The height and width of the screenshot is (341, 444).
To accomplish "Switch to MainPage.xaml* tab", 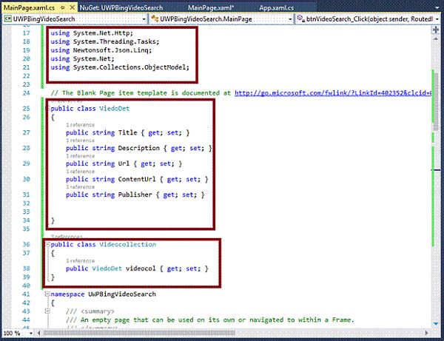I will (211, 7).
